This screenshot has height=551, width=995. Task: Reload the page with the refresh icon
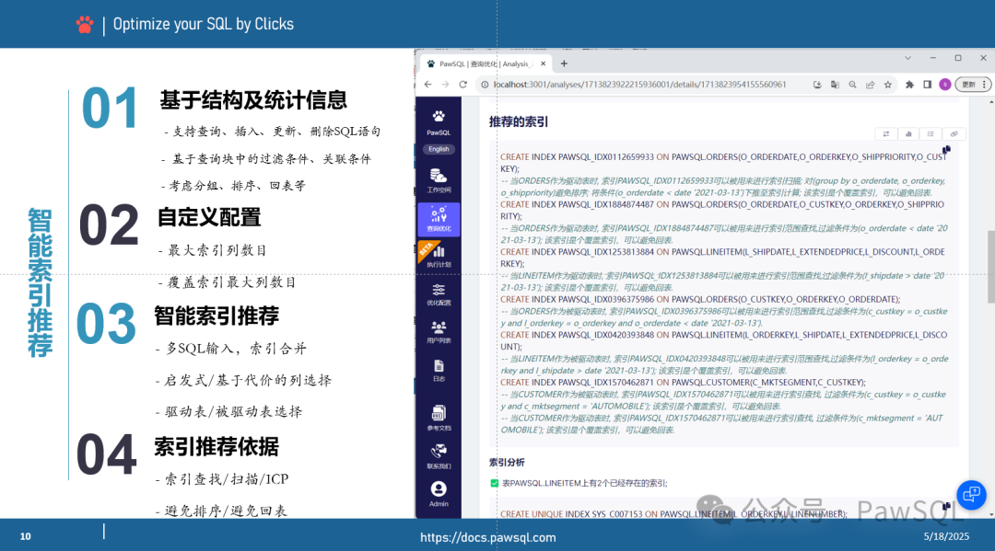pos(463,85)
